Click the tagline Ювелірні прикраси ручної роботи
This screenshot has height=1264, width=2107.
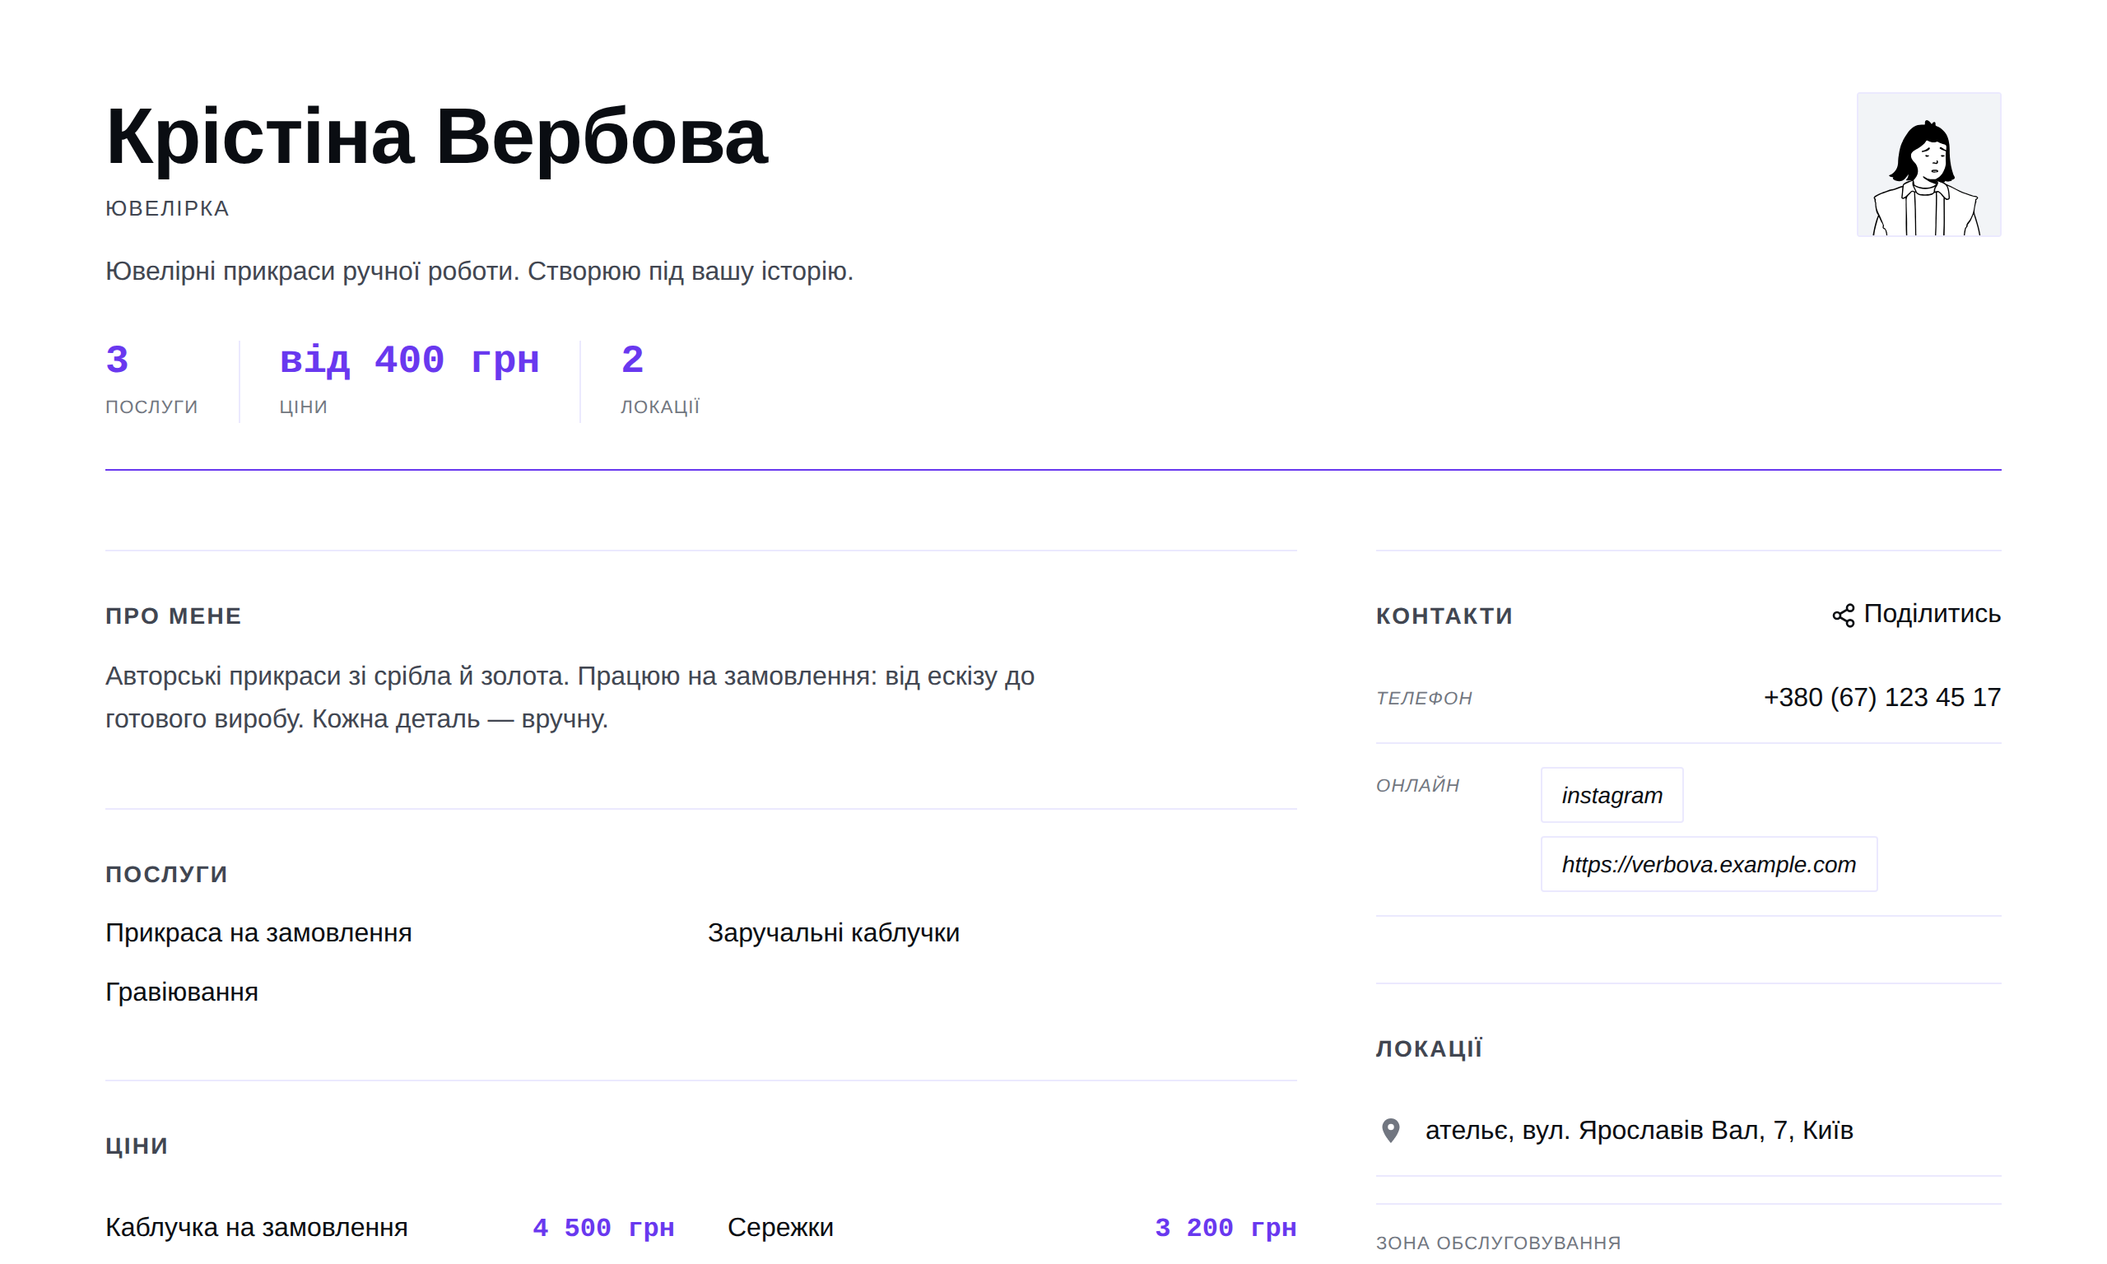pyautogui.click(x=479, y=271)
